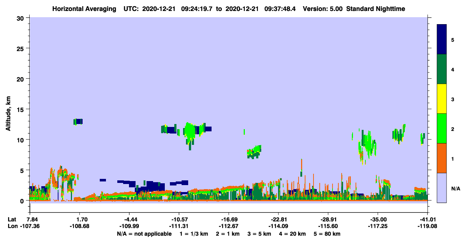Click '3 = 5 km' in the legend
Image resolution: width=475 pixels, height=244 pixels.
(260, 234)
